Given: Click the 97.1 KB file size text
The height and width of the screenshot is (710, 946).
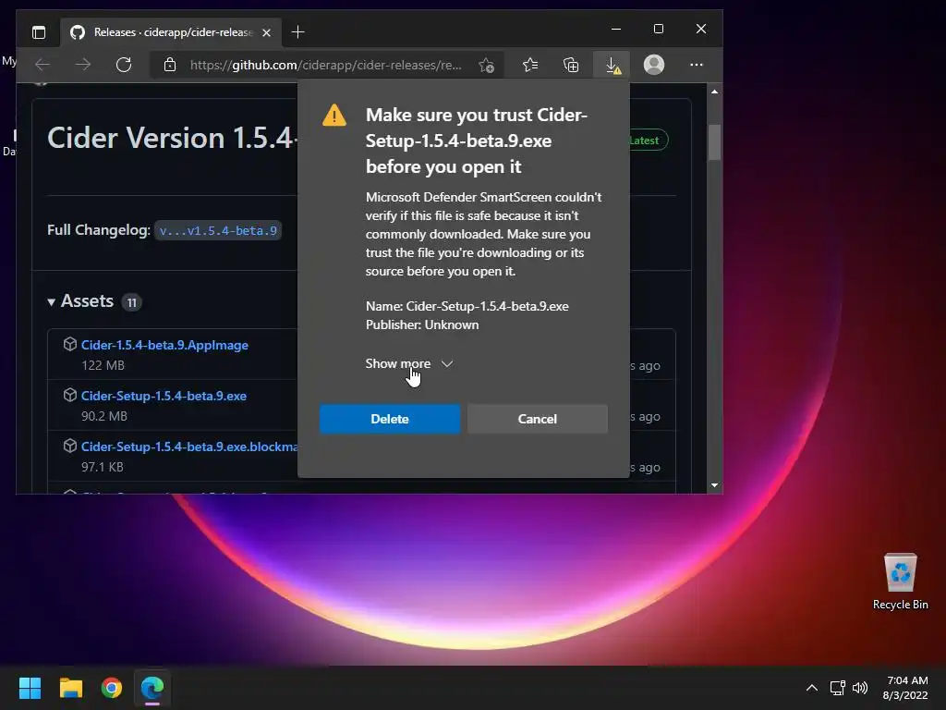Looking at the screenshot, I should point(102,467).
